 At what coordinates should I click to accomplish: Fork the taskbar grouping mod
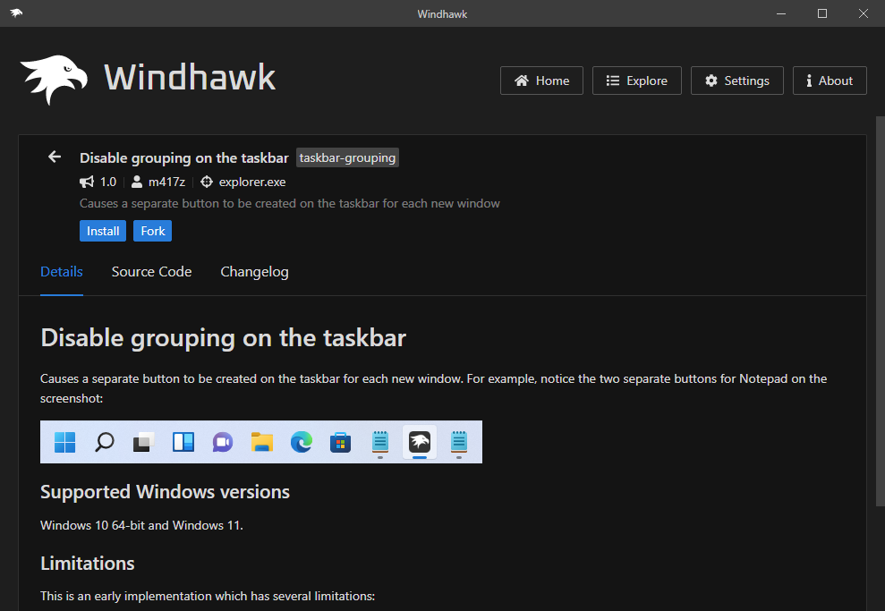(x=152, y=231)
